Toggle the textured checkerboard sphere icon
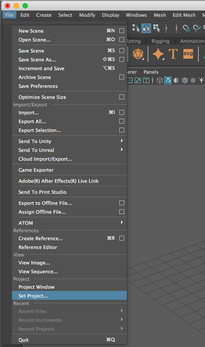 [x=193, y=80]
